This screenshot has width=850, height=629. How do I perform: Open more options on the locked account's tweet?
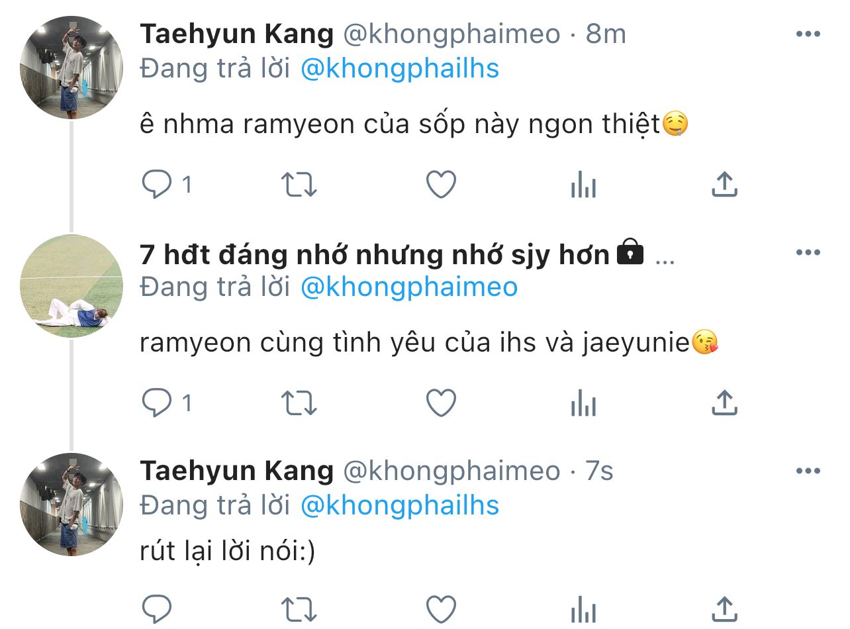tap(808, 252)
